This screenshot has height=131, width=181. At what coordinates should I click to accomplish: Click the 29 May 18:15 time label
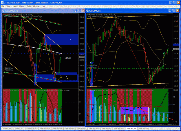tap(101, 124)
